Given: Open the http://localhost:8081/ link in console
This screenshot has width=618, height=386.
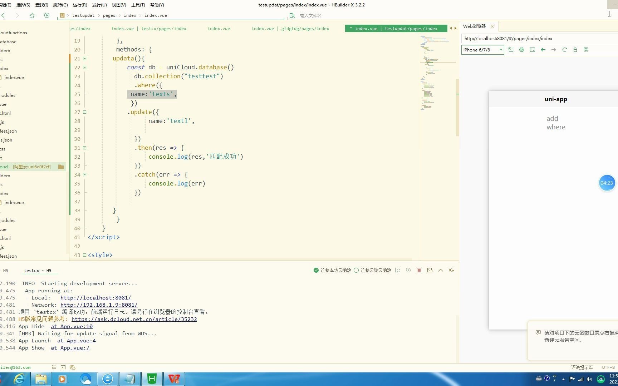Looking at the screenshot, I should 95,298.
